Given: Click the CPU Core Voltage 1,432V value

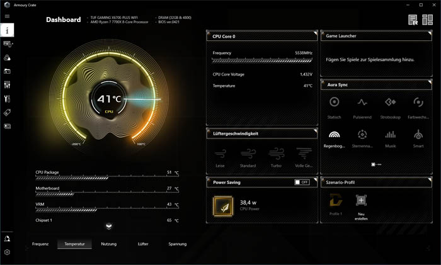Looking at the screenshot, I should [306, 74].
